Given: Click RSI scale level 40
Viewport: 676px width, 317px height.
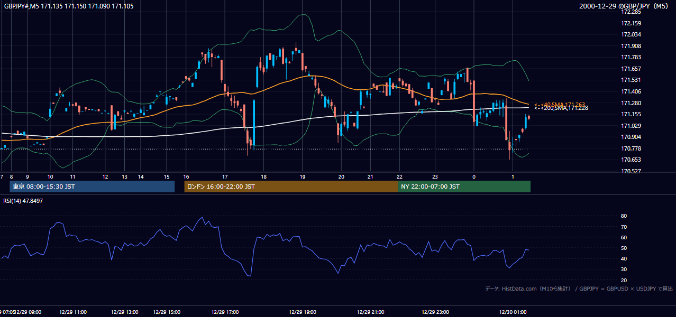Looking at the screenshot, I should [624, 258].
